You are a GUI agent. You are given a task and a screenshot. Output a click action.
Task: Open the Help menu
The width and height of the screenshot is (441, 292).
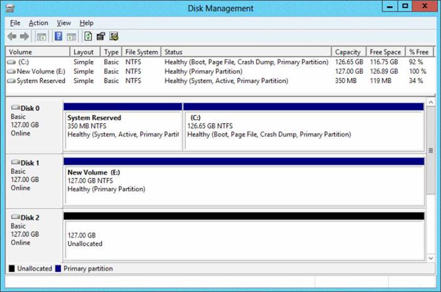pos(86,23)
